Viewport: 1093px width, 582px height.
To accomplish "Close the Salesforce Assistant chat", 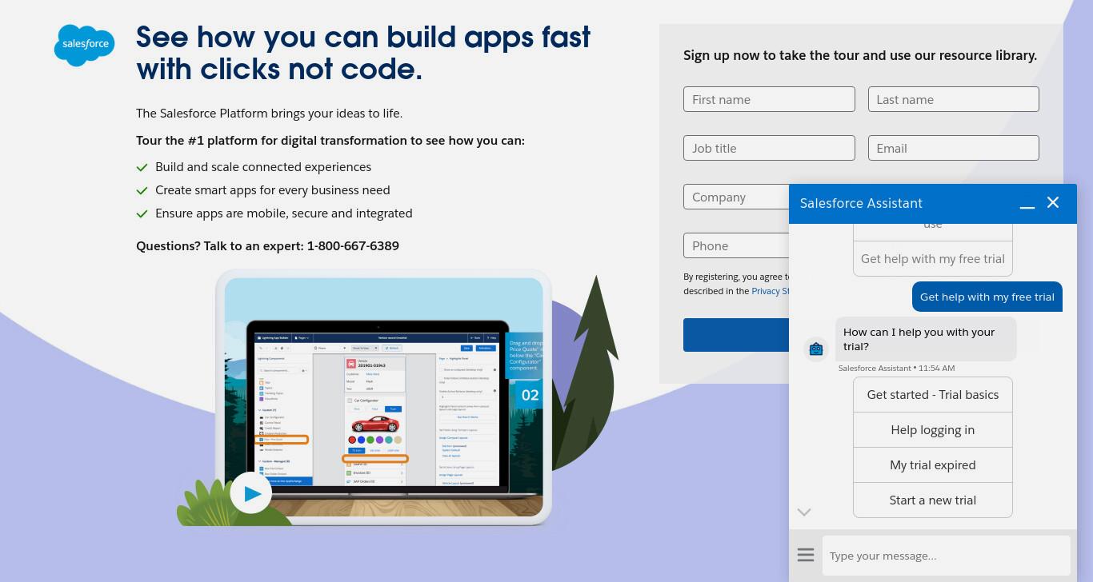I will (1053, 203).
